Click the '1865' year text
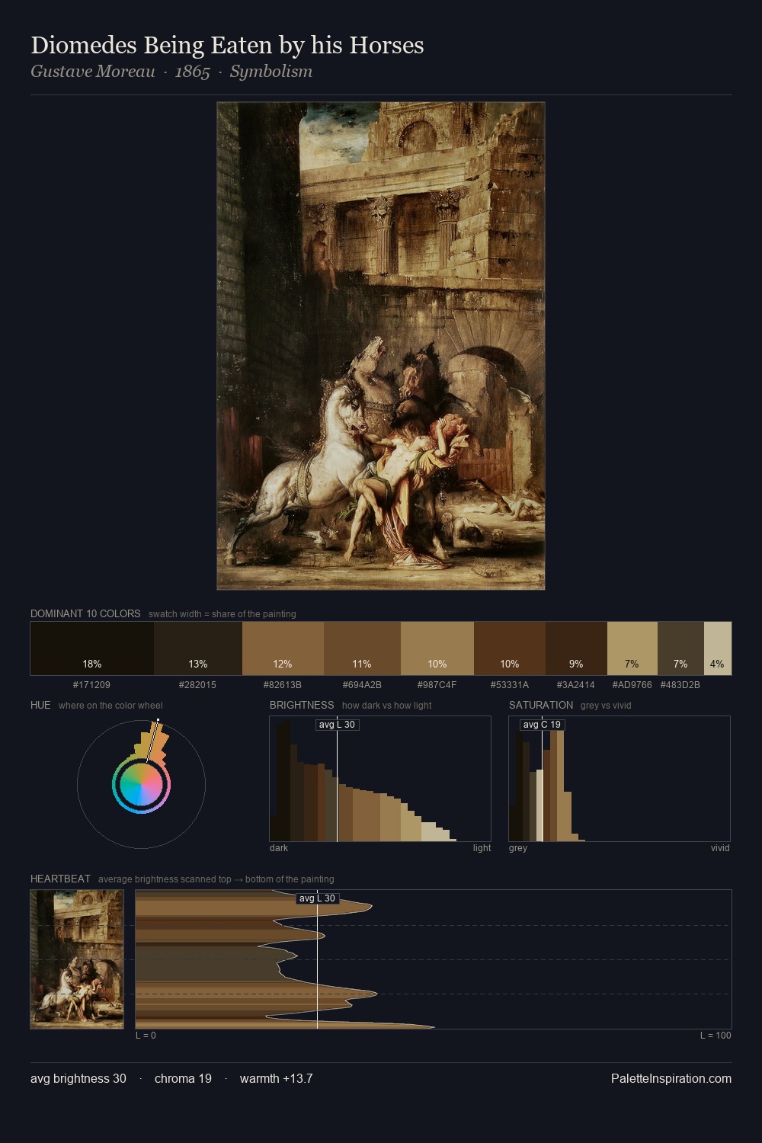Image resolution: width=762 pixels, height=1143 pixels. [192, 72]
